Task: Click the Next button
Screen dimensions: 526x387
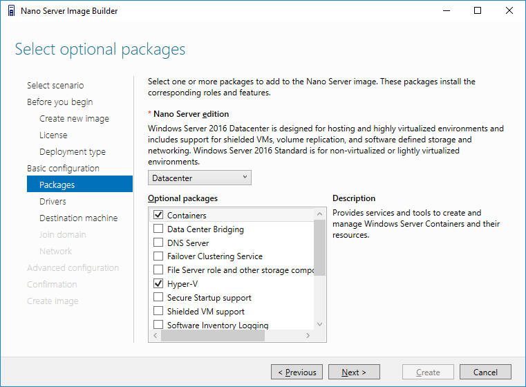Action: point(354,372)
